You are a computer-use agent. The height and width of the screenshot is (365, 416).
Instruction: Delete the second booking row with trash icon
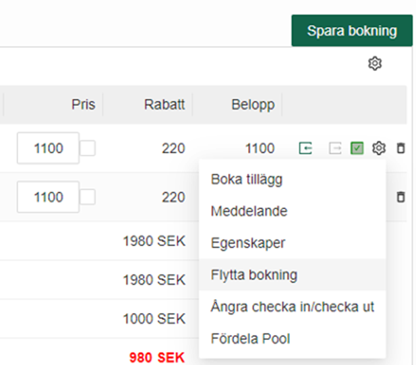pos(400,197)
